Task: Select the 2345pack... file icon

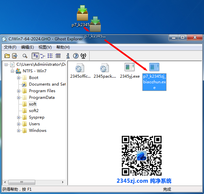Action: (104, 67)
